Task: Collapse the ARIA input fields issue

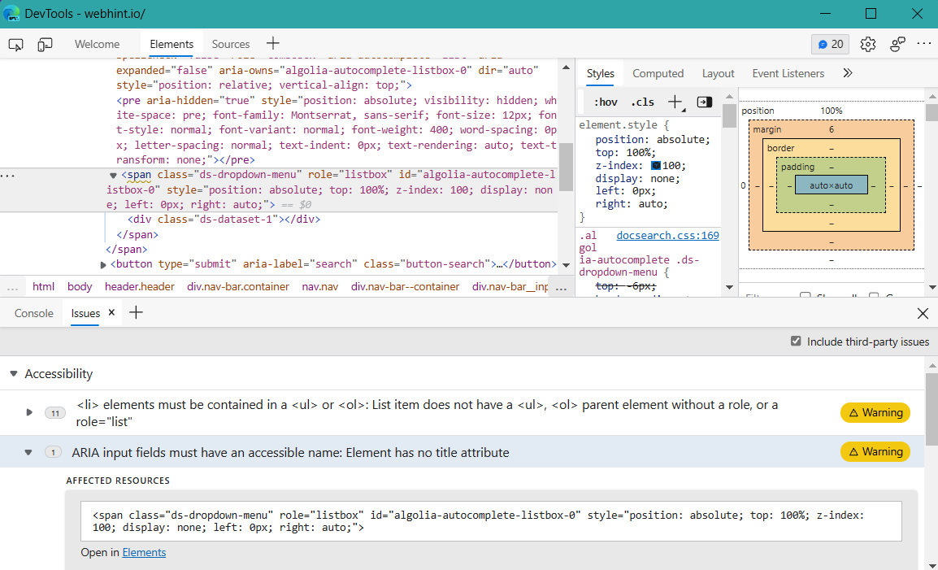Action: [x=28, y=453]
